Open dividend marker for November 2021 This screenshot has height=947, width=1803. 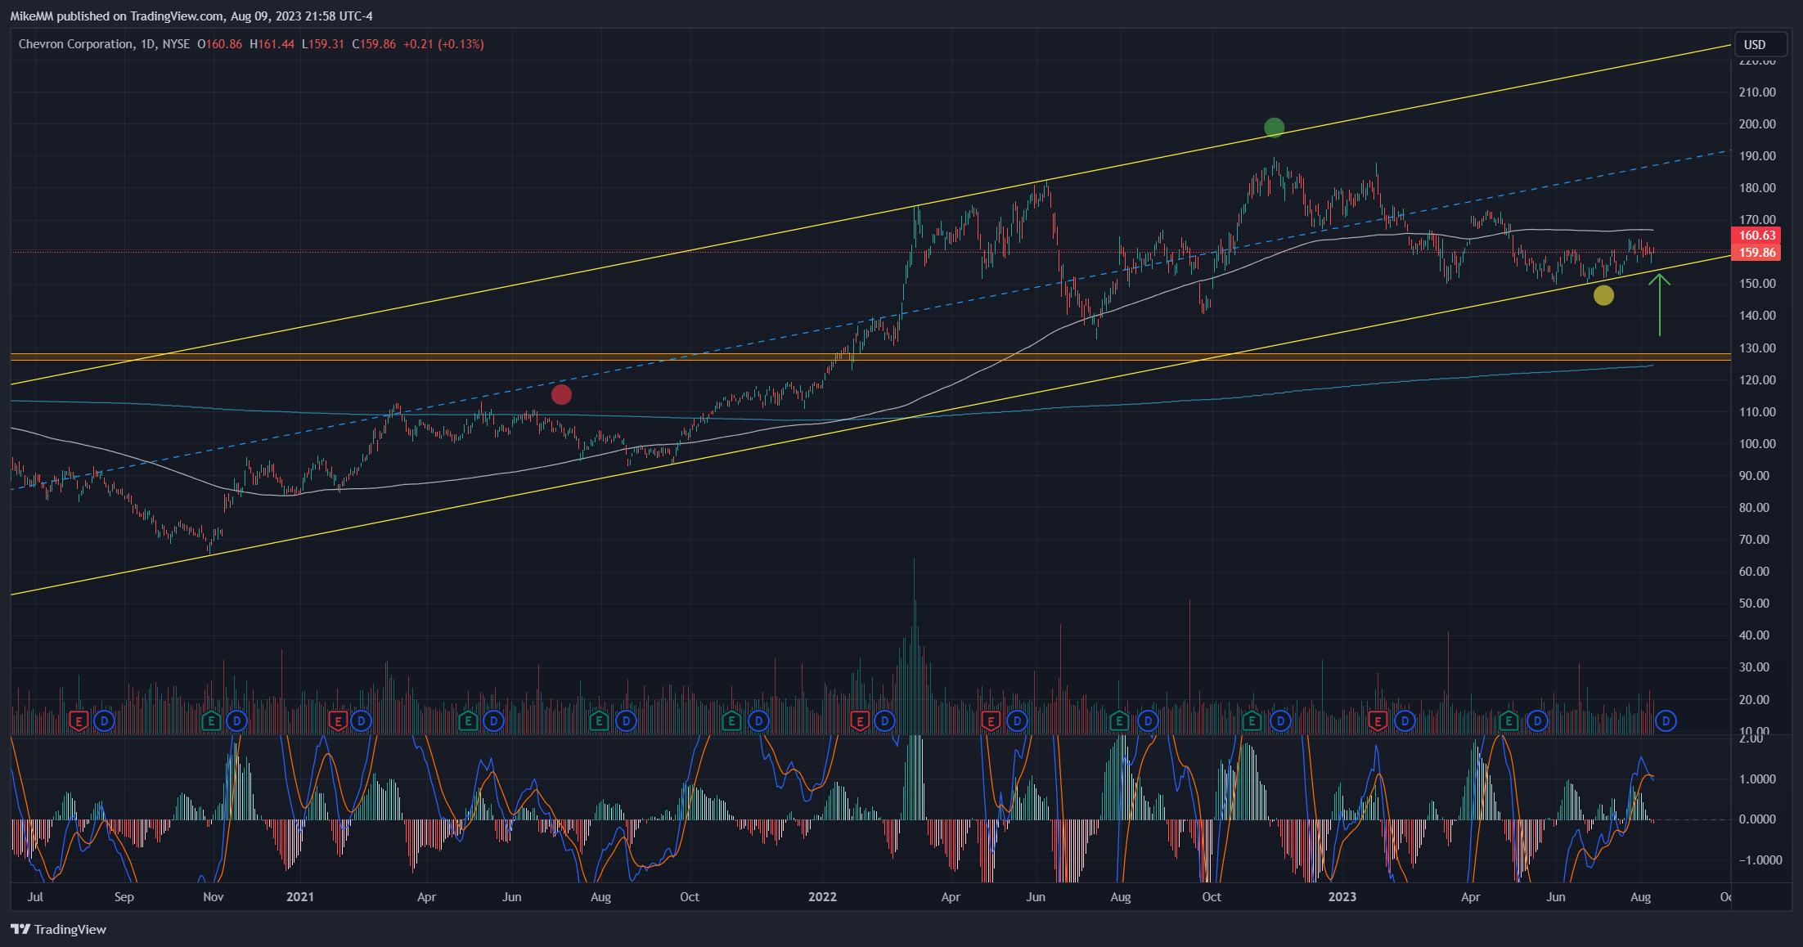coord(759,721)
